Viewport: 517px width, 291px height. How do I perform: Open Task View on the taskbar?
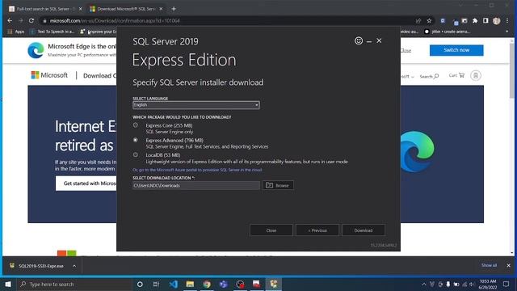(x=156, y=284)
